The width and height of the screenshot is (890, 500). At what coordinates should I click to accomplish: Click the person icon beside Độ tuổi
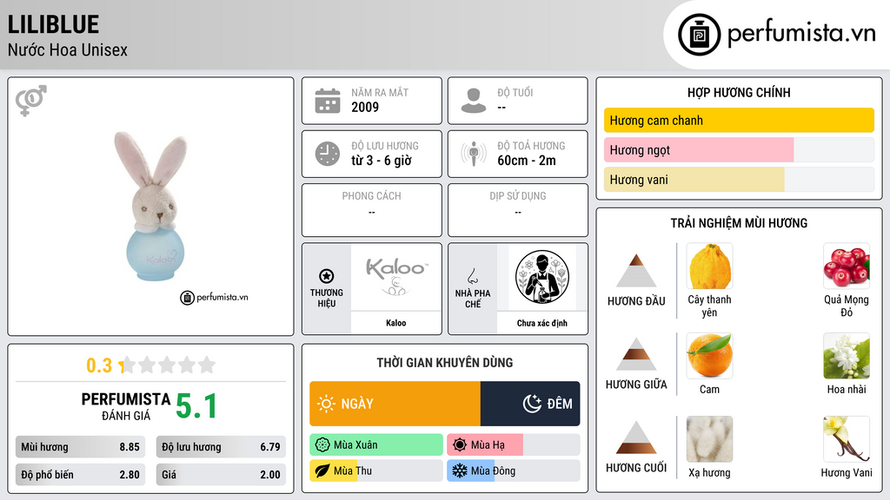pos(474,101)
